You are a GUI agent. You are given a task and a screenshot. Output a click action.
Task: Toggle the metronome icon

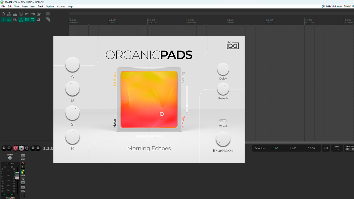[39, 14]
